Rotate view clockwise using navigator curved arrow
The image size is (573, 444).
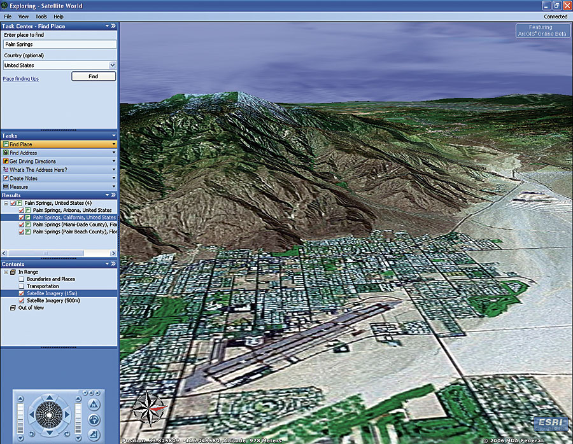click(x=67, y=434)
